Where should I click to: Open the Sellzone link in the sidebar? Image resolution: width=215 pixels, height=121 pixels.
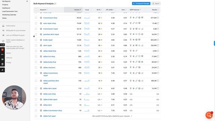9,58
